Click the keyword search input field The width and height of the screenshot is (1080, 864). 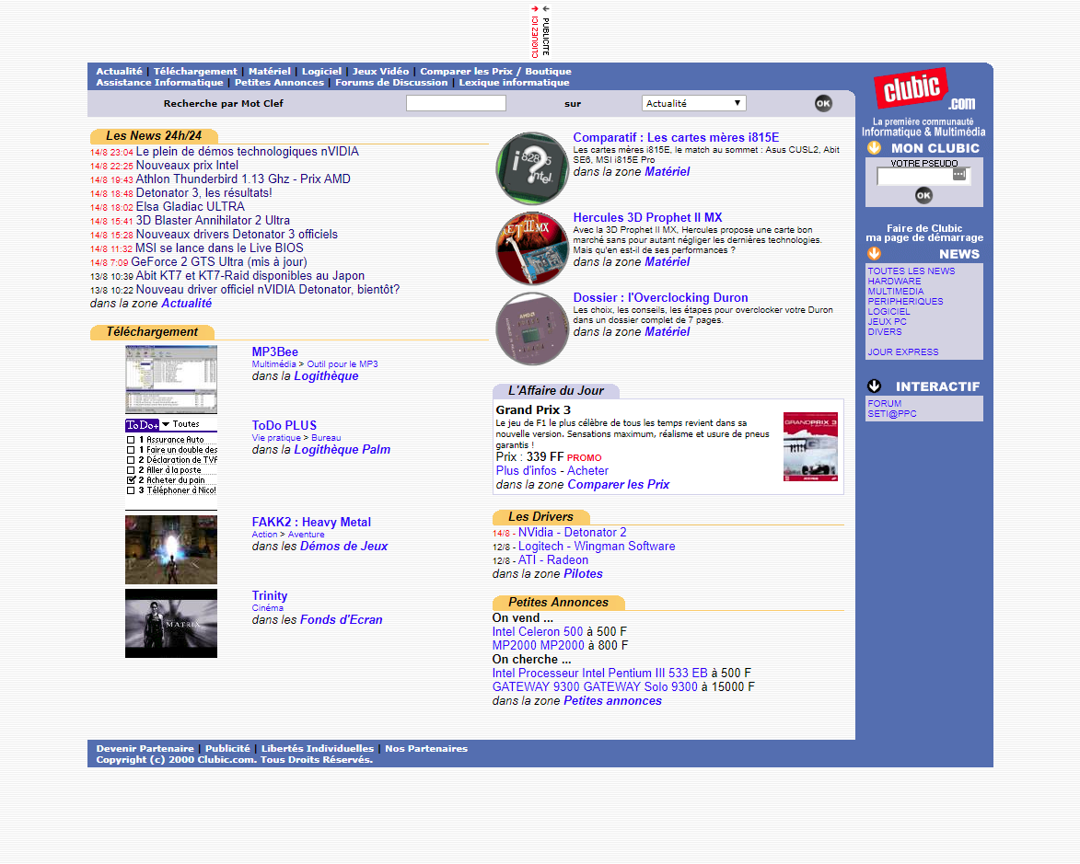[456, 103]
